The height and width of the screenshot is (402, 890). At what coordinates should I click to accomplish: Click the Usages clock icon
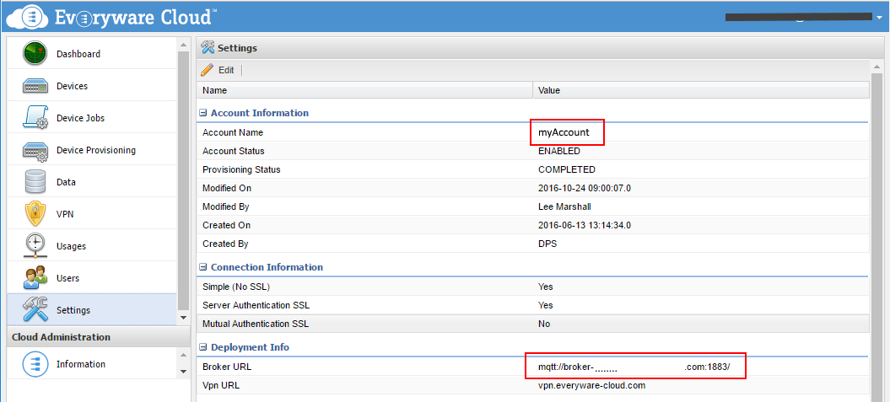35,246
